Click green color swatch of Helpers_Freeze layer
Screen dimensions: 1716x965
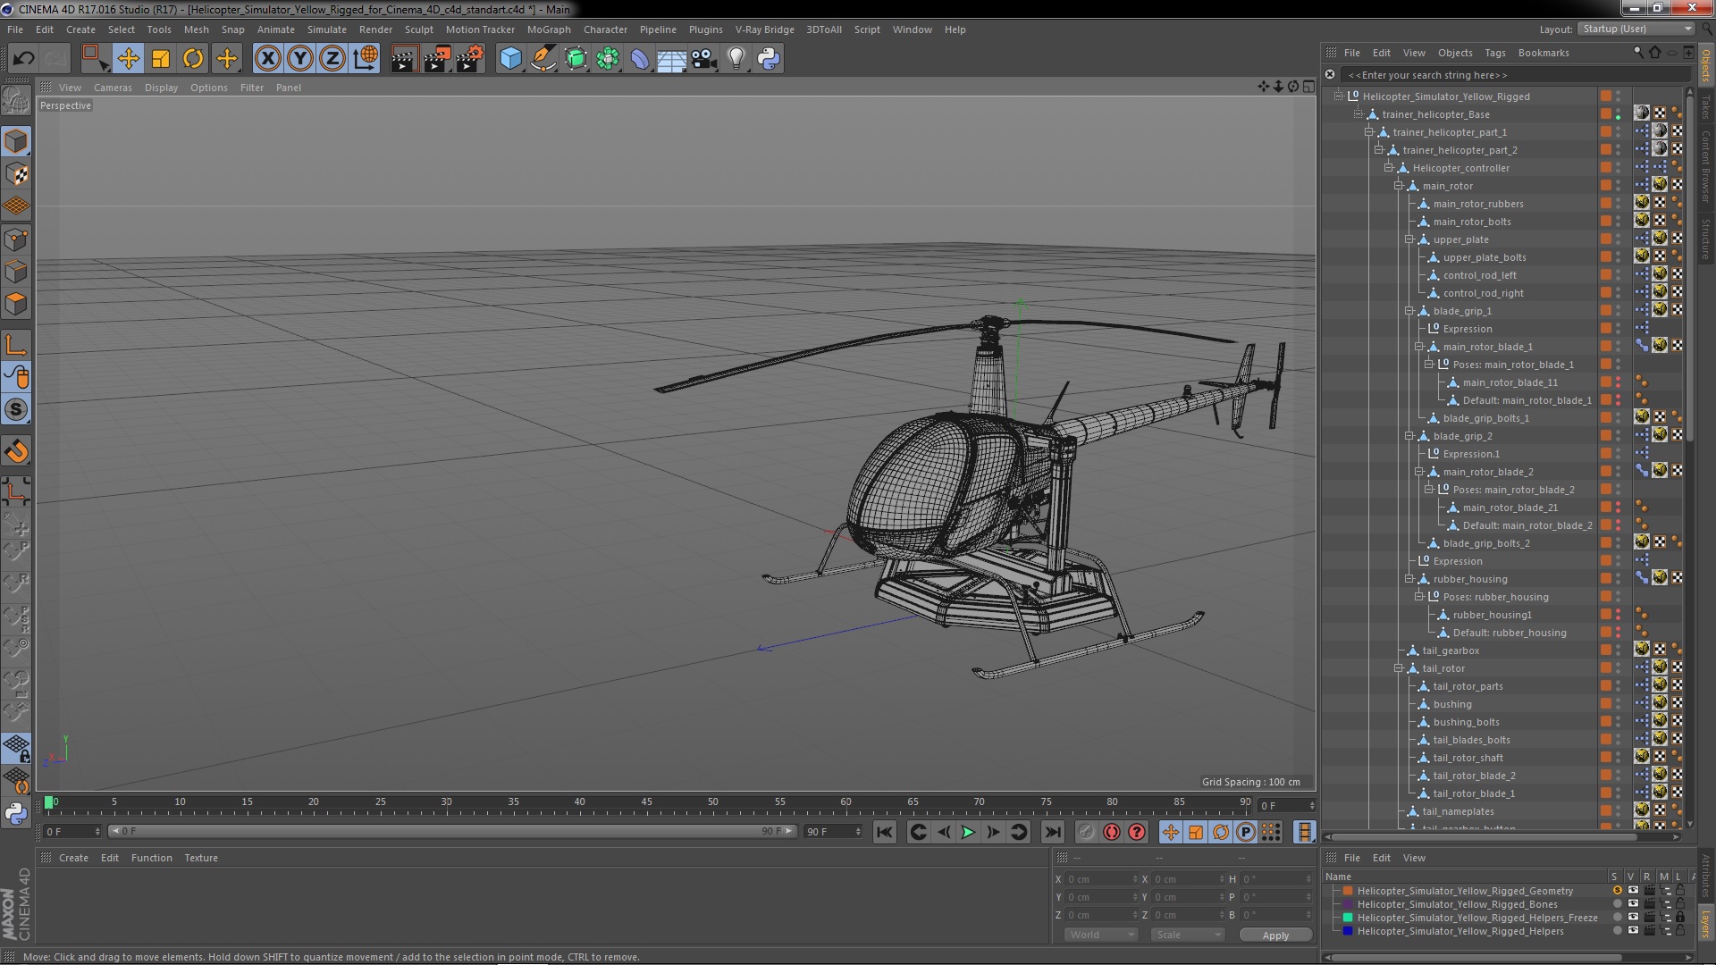point(1348,918)
